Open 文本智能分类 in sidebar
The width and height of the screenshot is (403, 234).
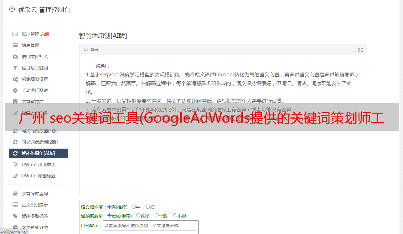click(x=35, y=227)
